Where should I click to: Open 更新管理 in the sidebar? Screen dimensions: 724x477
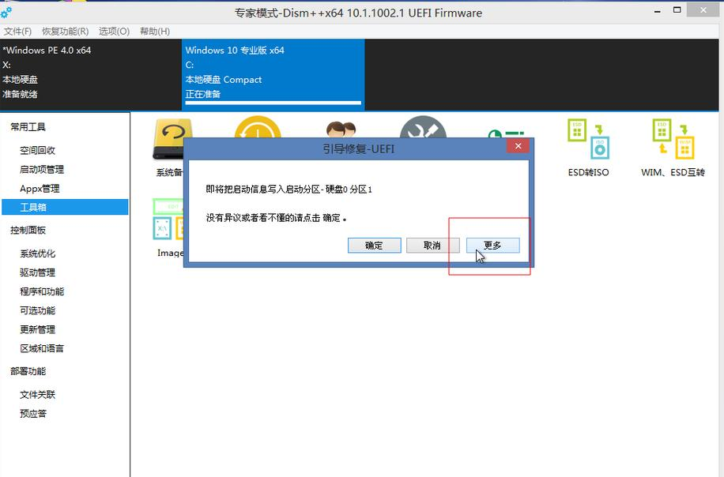(x=37, y=329)
